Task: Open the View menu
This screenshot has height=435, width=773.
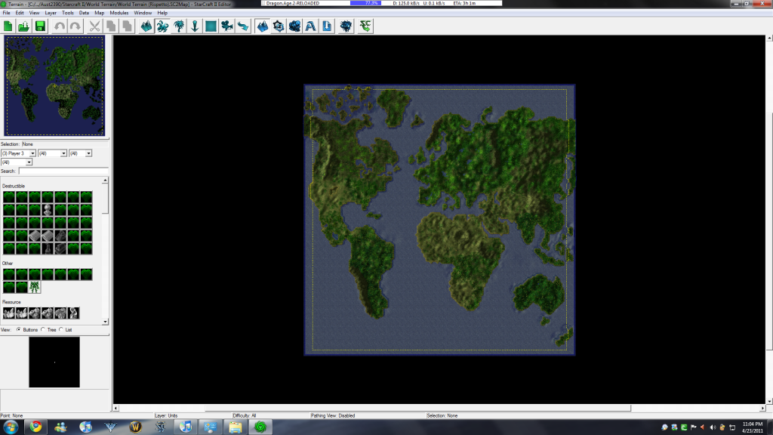Action: pos(34,13)
